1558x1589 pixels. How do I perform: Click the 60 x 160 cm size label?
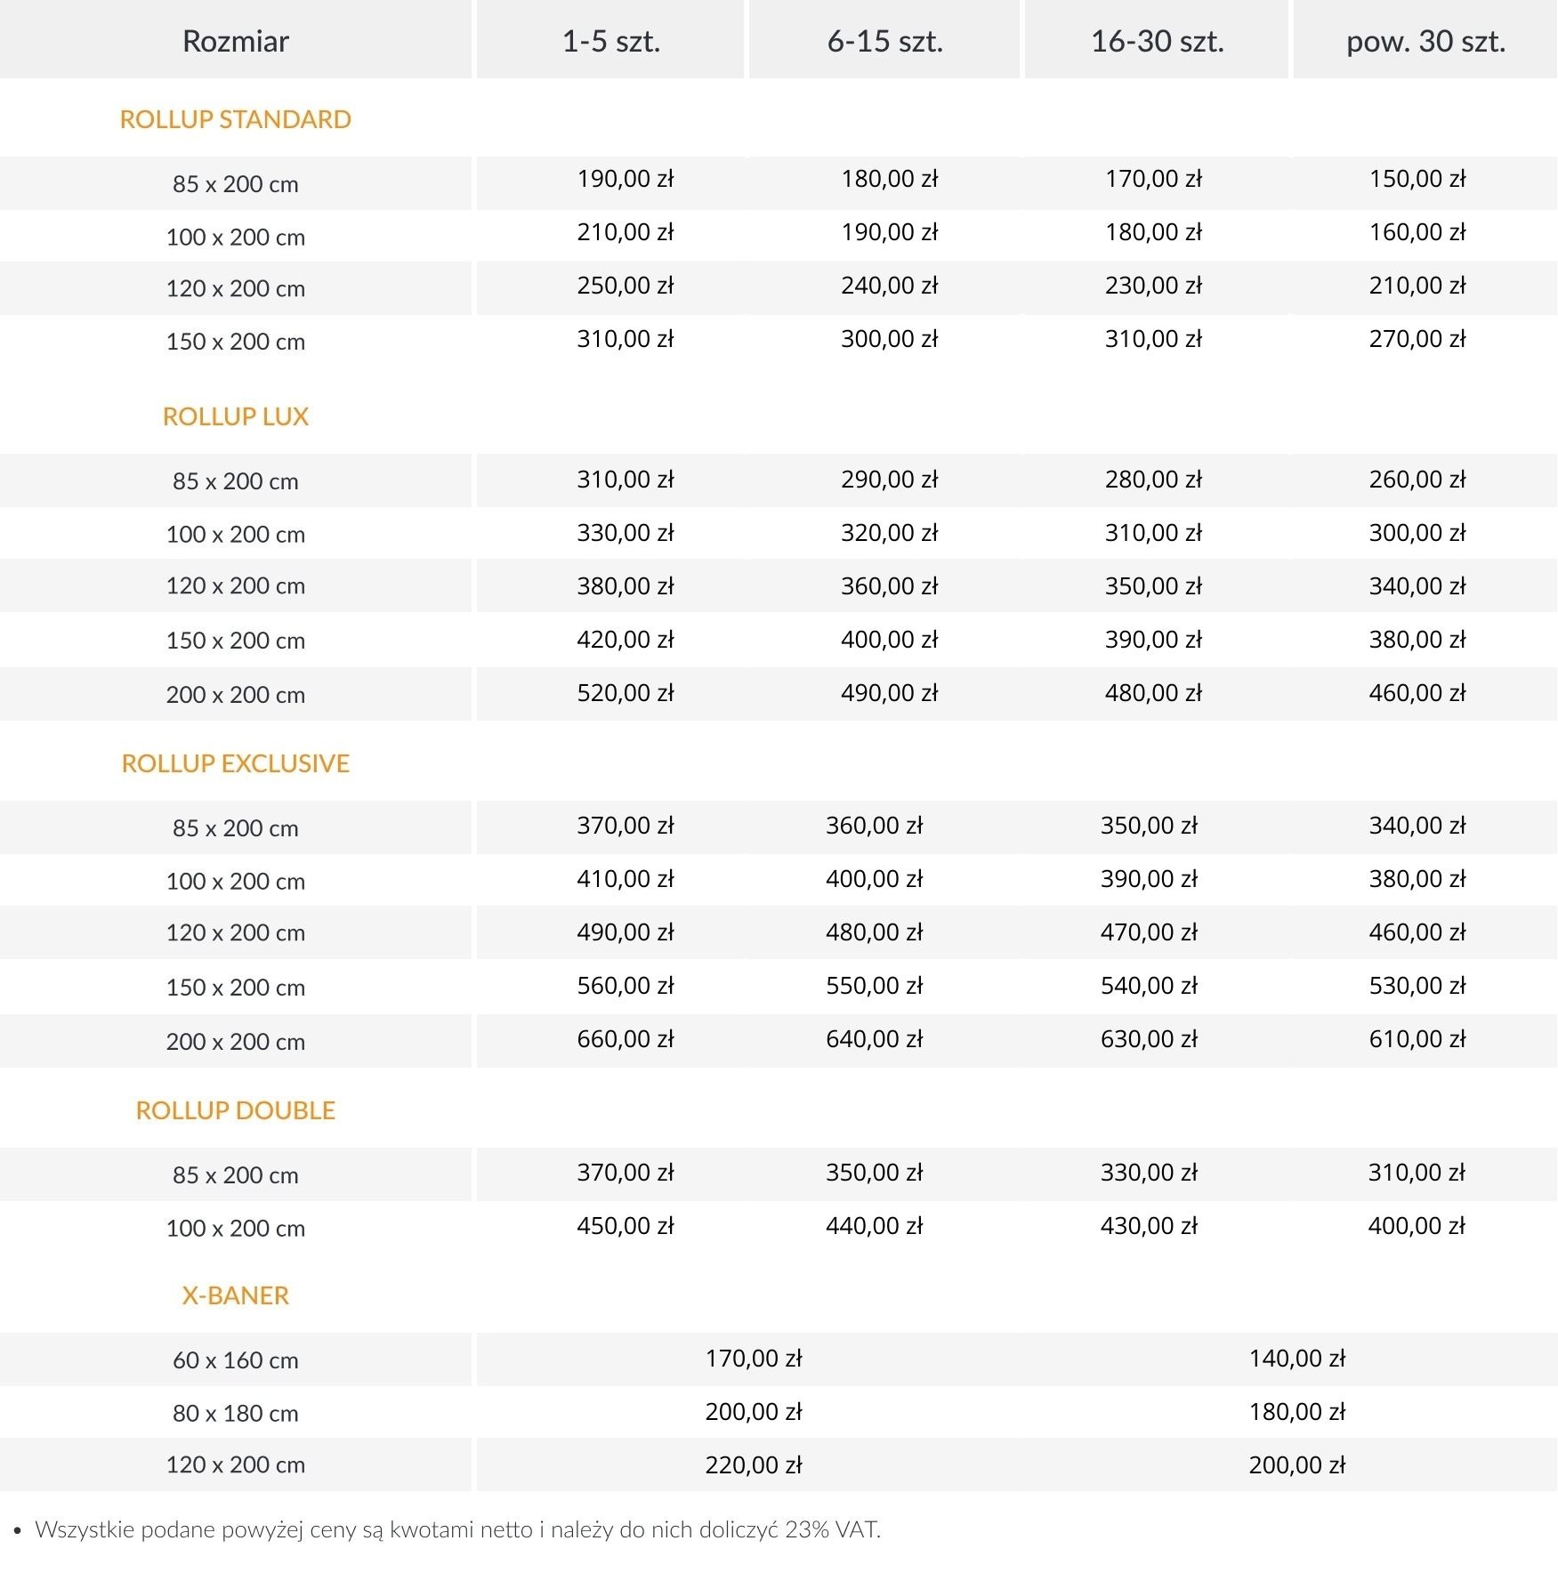235,1360
